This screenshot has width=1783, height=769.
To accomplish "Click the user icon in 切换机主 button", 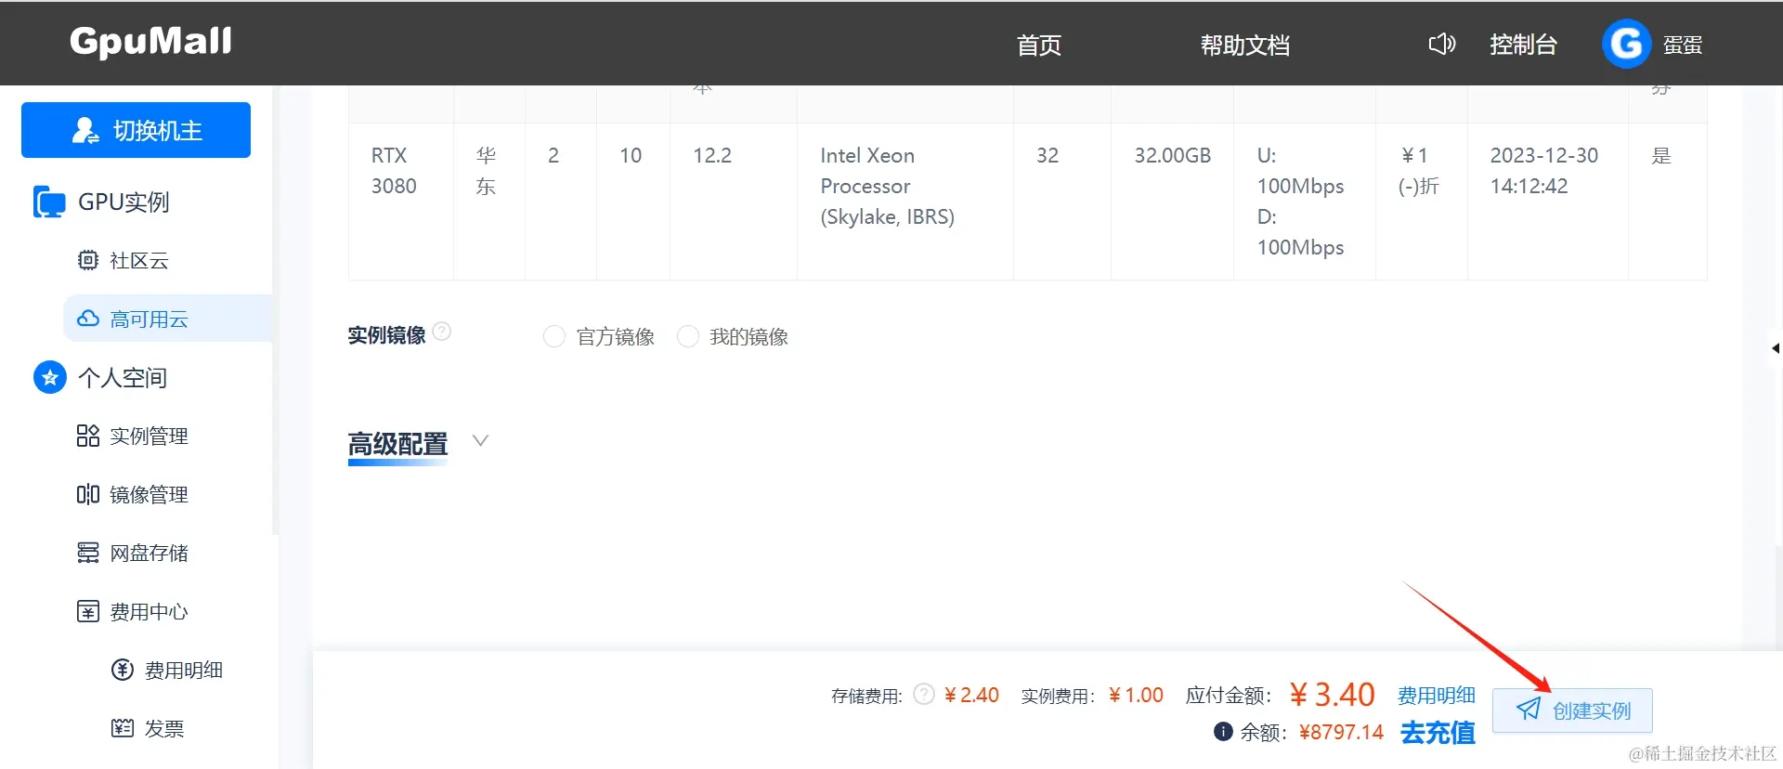I will (x=85, y=130).
